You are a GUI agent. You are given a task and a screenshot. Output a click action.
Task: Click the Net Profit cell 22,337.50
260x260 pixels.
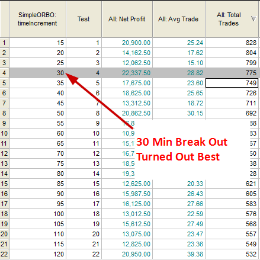127,73
